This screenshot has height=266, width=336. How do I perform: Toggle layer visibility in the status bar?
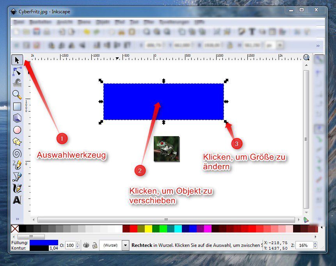(86, 245)
